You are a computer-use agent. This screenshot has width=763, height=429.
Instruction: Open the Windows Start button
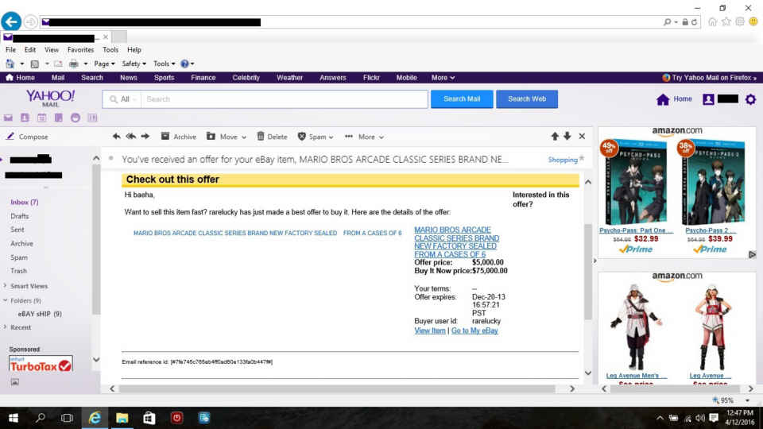[14, 418]
